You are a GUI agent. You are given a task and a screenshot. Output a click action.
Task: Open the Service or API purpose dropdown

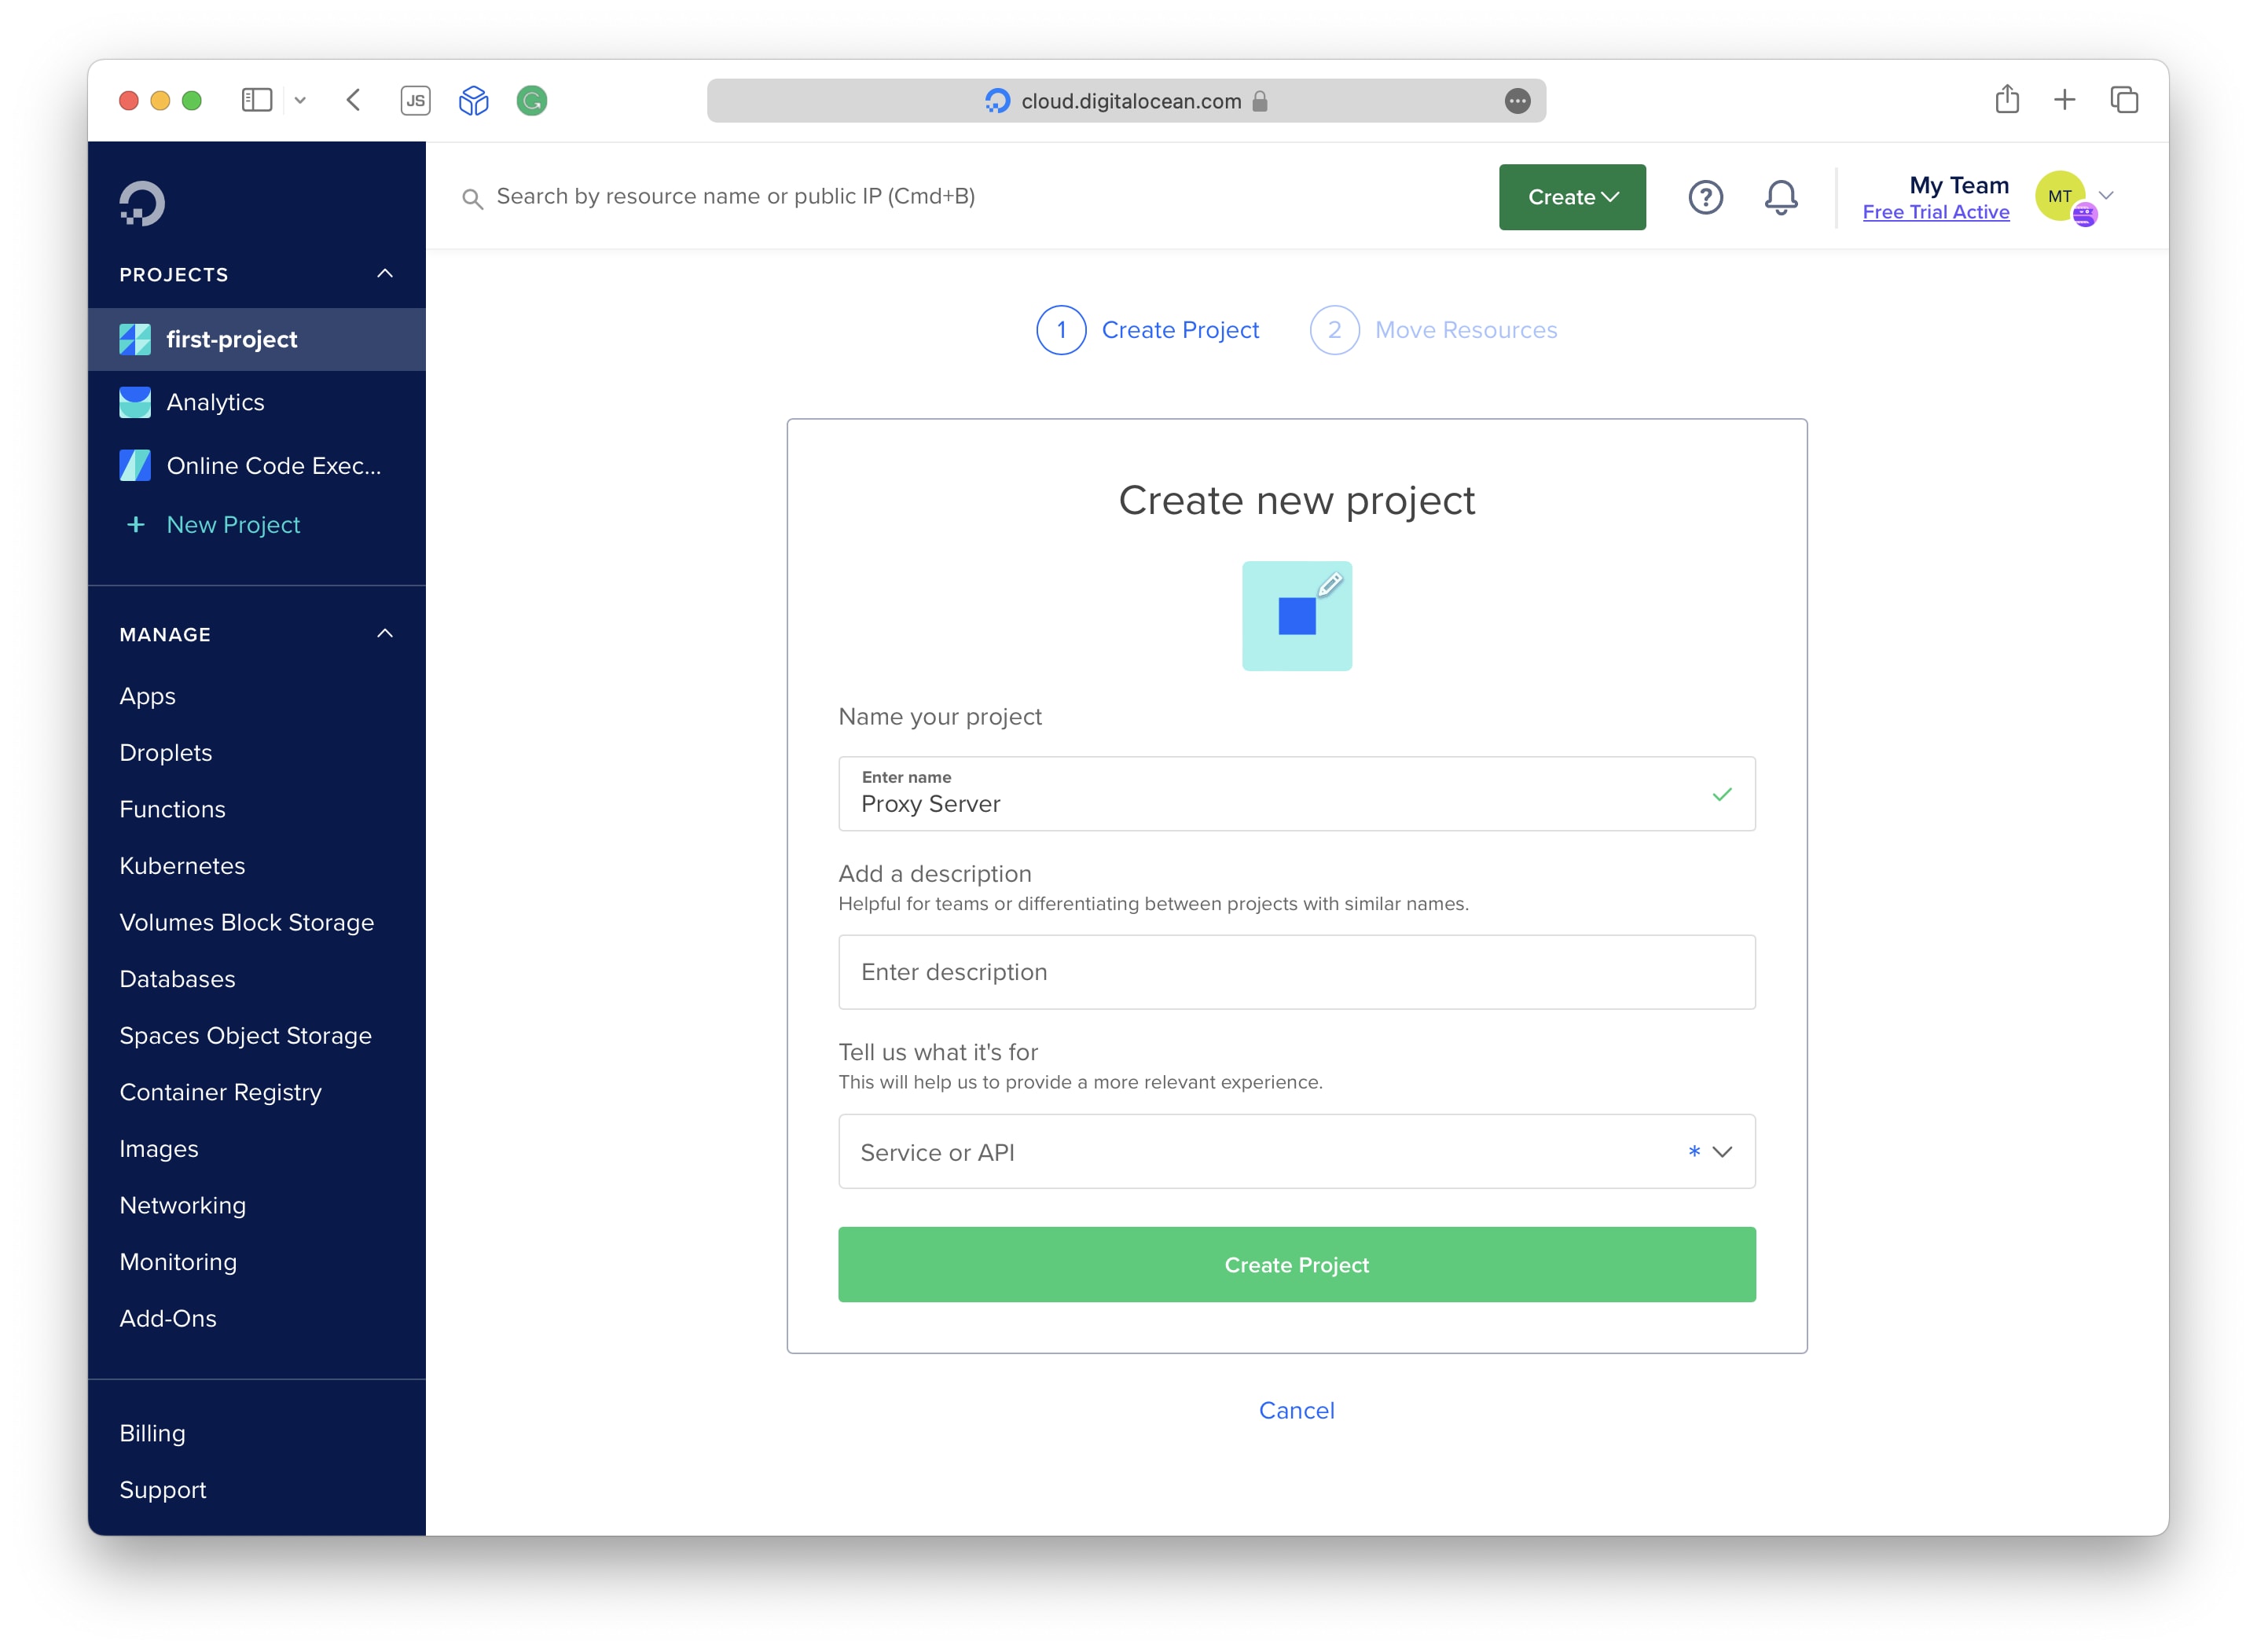1297,1152
